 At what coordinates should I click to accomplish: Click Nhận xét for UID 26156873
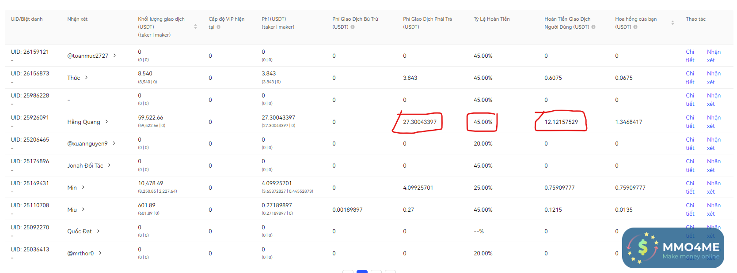pyautogui.click(x=713, y=78)
